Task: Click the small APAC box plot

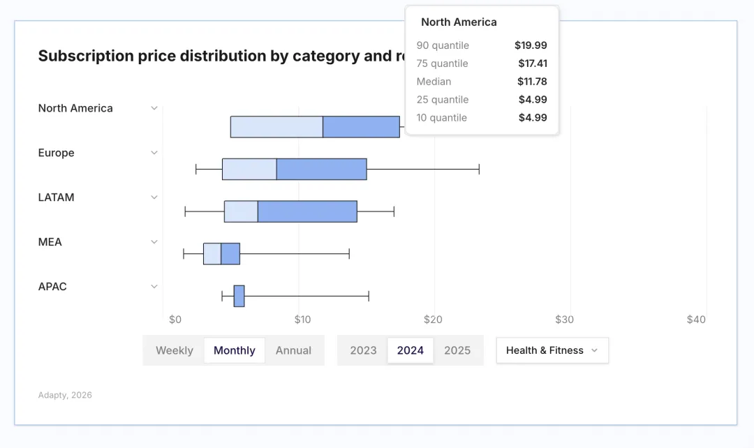Action: (239, 296)
